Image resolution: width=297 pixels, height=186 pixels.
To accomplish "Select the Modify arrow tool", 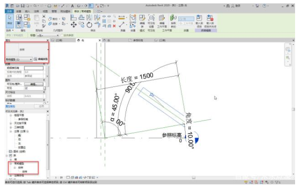I will click(10, 20).
